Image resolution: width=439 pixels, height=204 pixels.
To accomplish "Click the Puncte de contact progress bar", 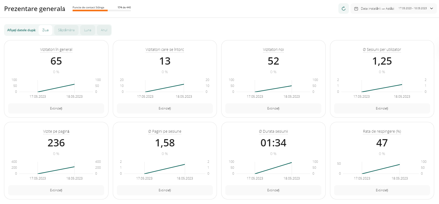I will pyautogui.click(x=102, y=10).
